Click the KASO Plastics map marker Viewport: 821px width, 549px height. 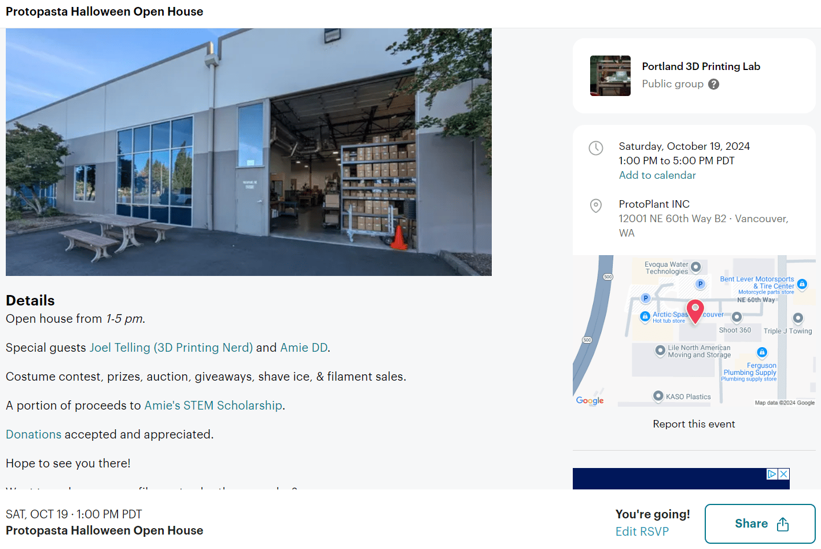(658, 396)
